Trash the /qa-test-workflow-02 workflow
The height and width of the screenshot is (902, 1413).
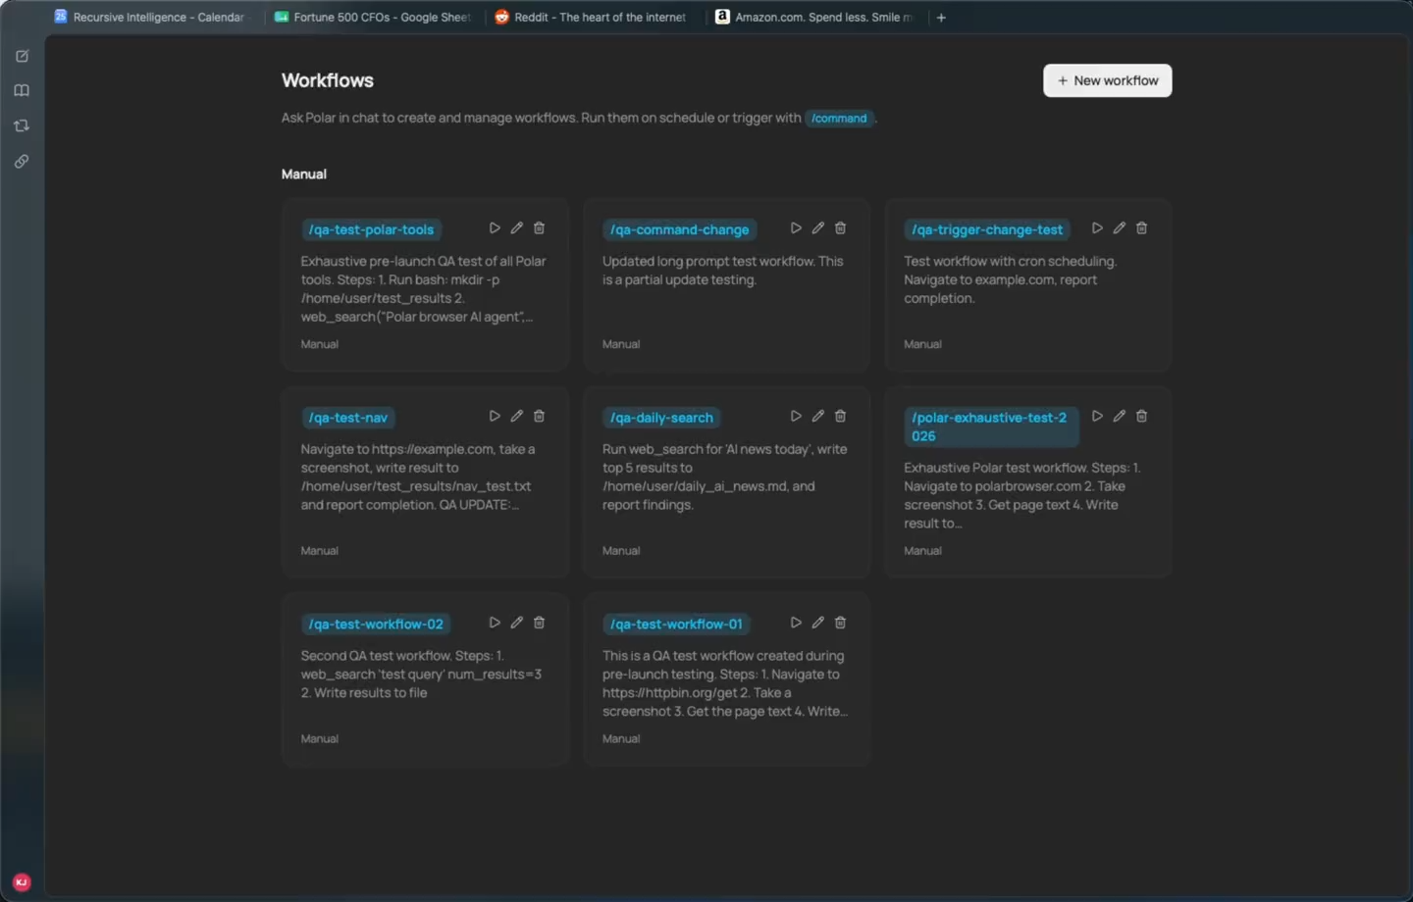[539, 624]
